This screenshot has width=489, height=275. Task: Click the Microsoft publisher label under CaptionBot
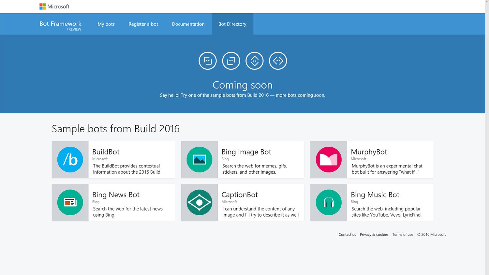(x=229, y=202)
